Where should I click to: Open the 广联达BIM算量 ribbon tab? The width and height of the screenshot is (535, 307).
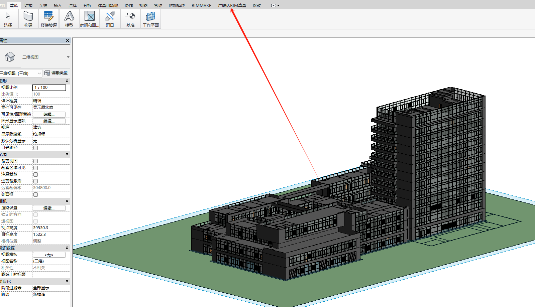tap(232, 6)
